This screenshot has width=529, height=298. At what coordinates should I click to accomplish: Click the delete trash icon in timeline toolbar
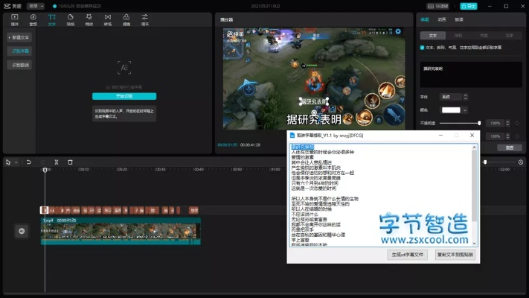[x=70, y=162]
